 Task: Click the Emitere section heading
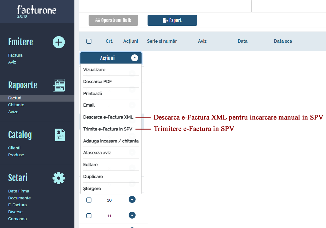[x=20, y=42]
